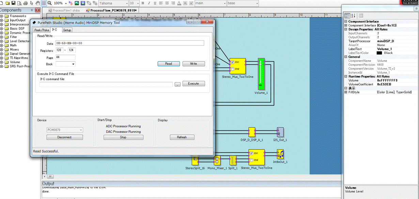This screenshot has height=199, width=419.
Task: Click the black LabelTextColor swatch
Action: [x=379, y=53]
